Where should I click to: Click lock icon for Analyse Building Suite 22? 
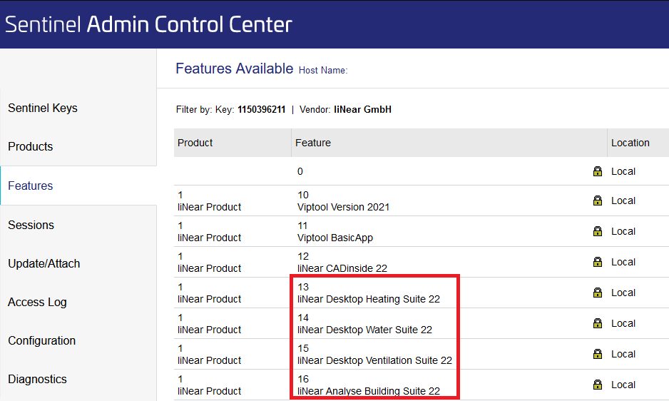(x=598, y=385)
